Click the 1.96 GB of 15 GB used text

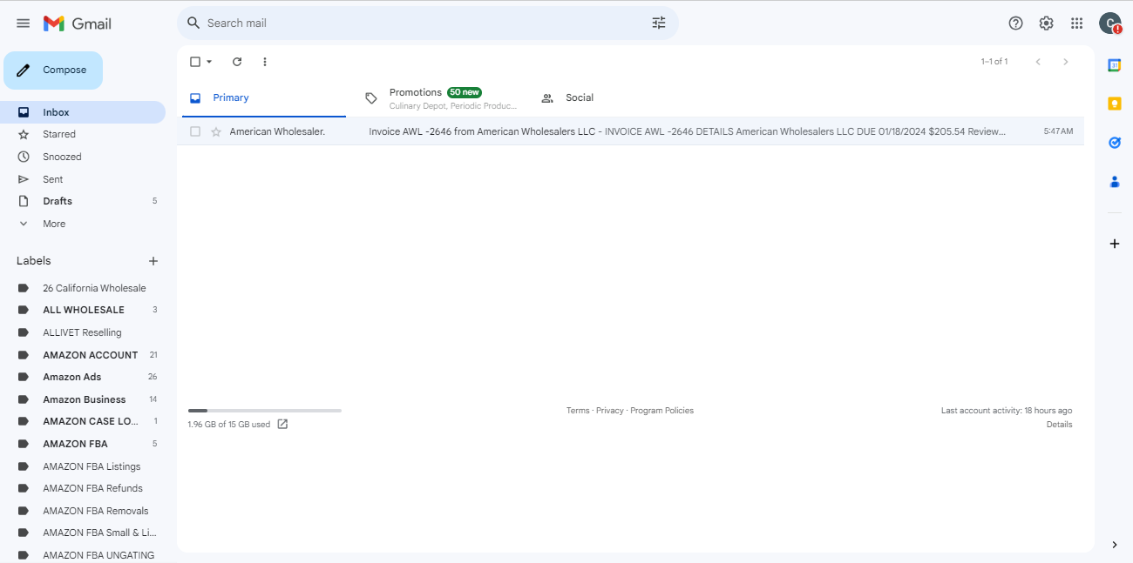pos(229,425)
